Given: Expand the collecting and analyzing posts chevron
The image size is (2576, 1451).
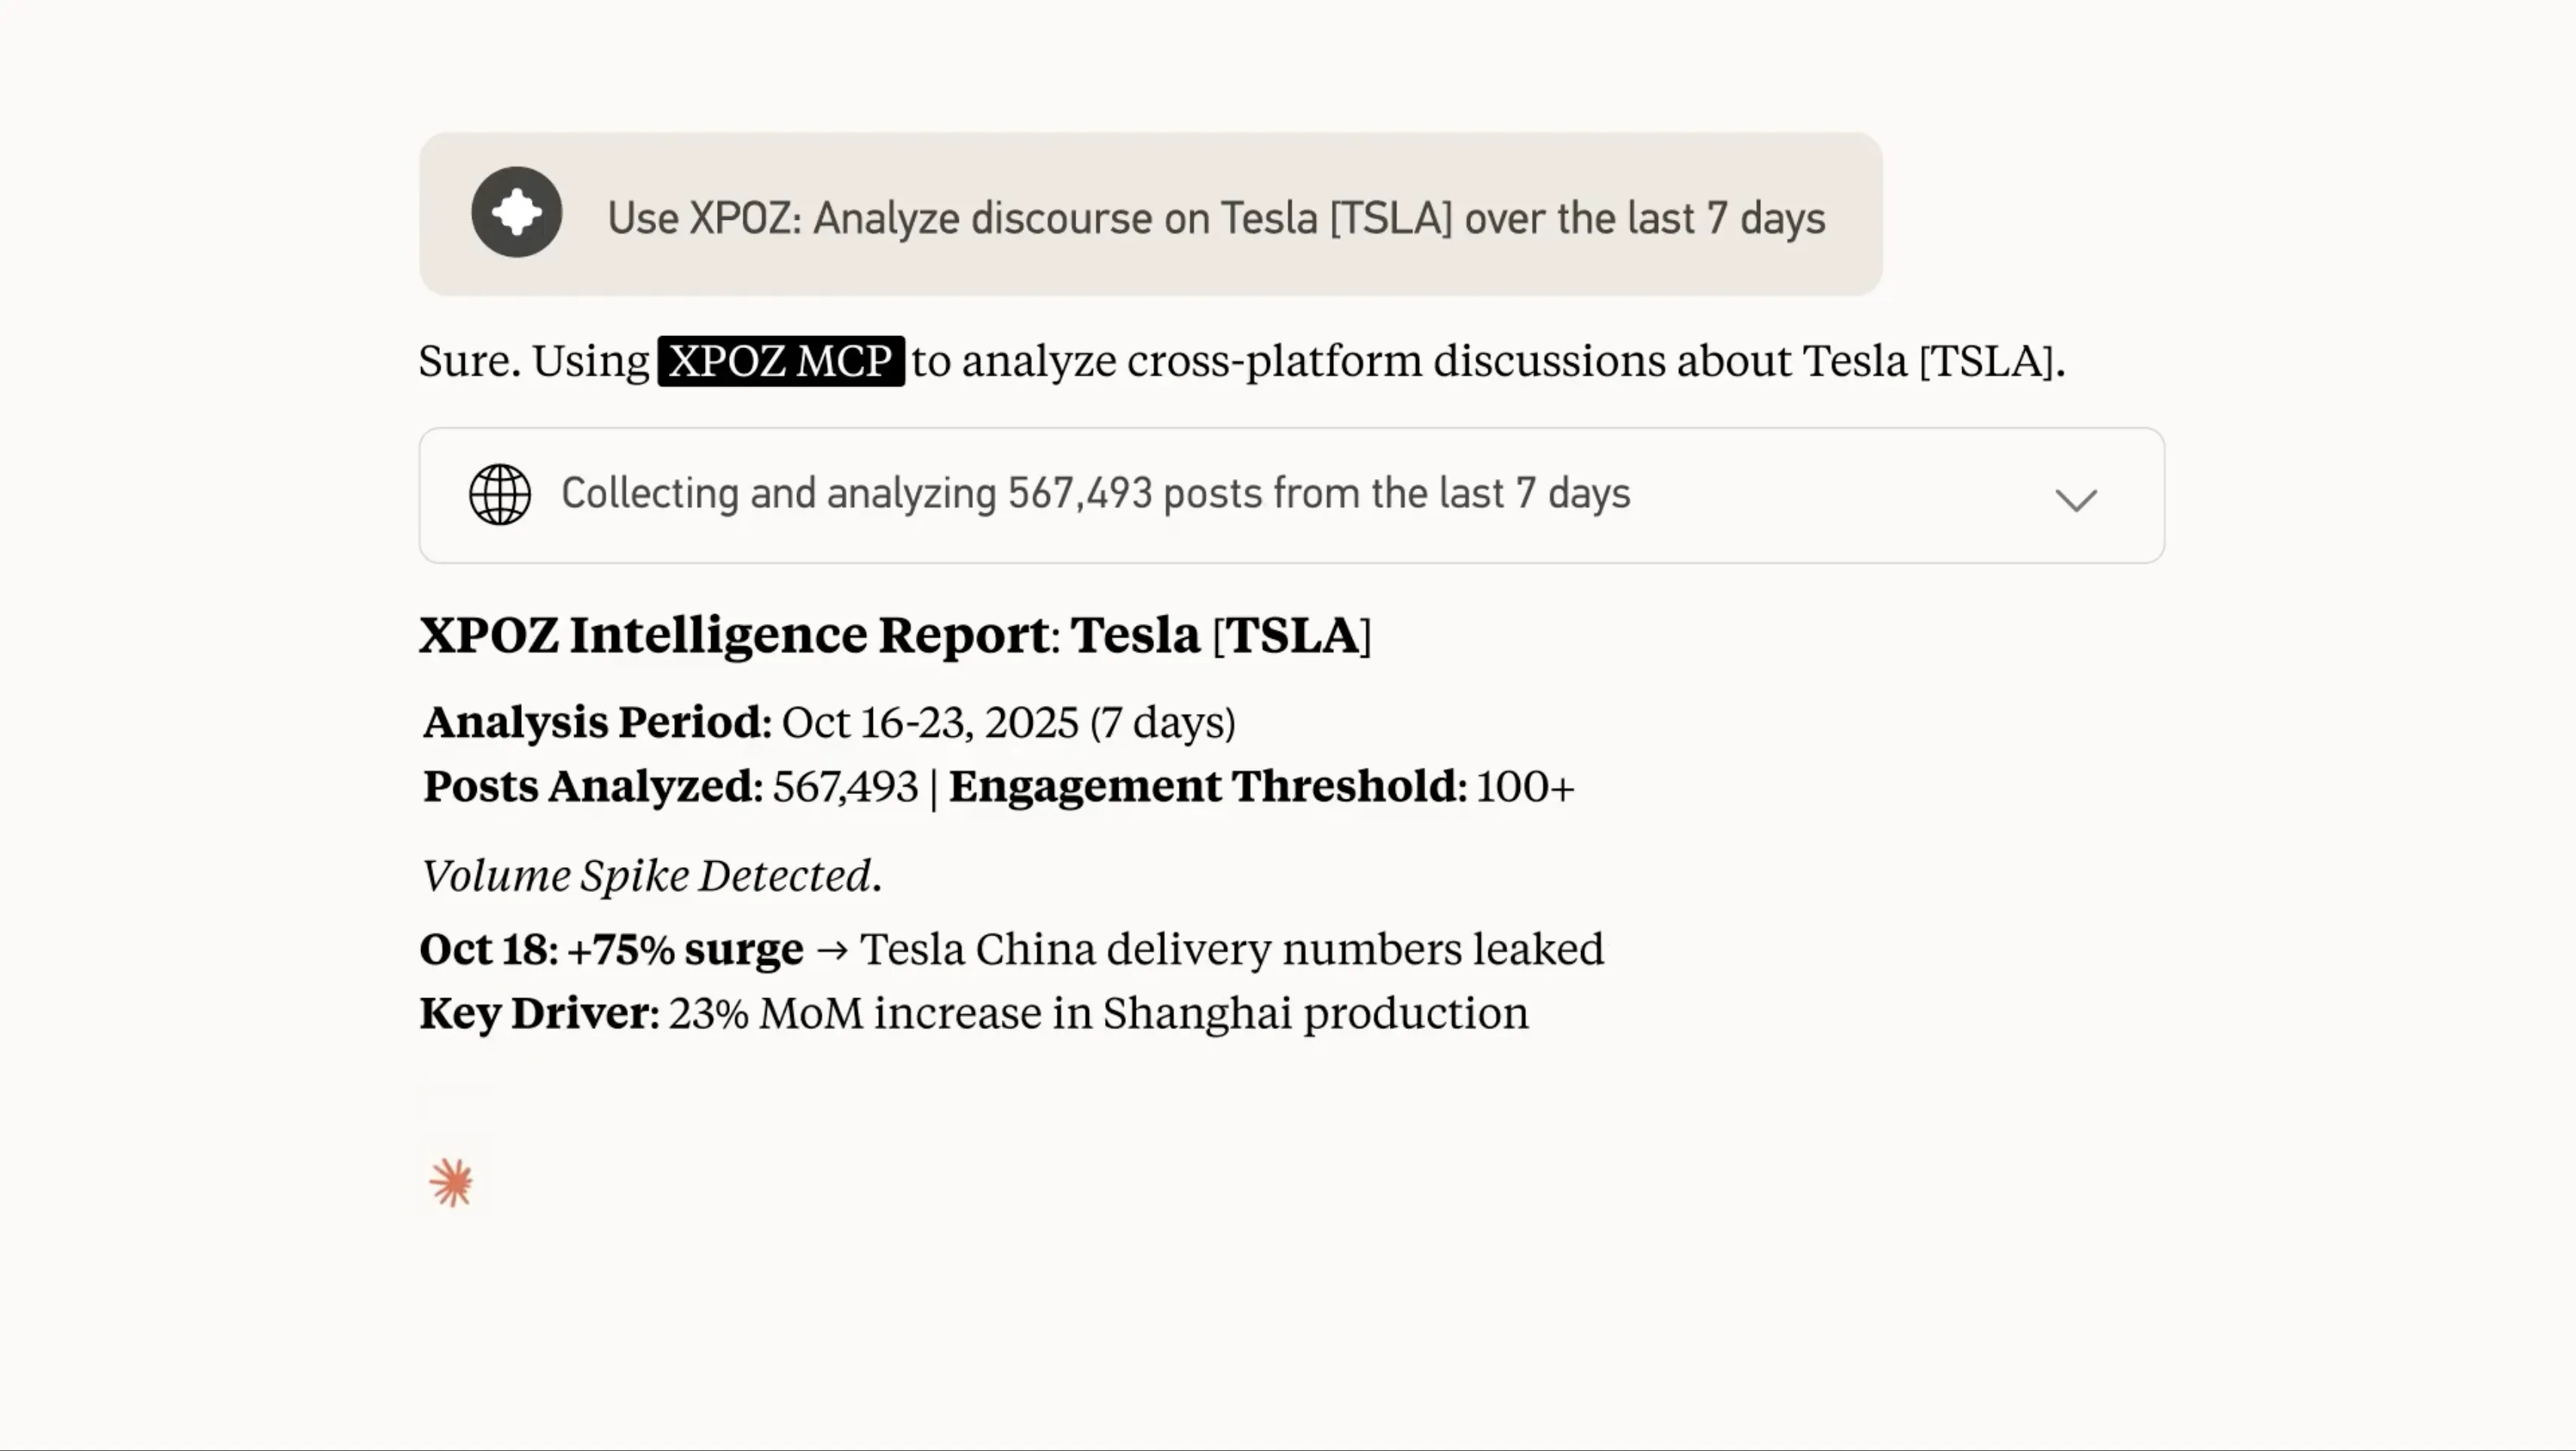Looking at the screenshot, I should tap(2076, 499).
